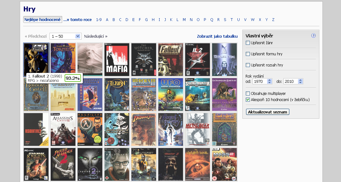The image size is (341, 182).
Task: Open The Witcher Enhanced Edition cover
Action: coord(144,60)
